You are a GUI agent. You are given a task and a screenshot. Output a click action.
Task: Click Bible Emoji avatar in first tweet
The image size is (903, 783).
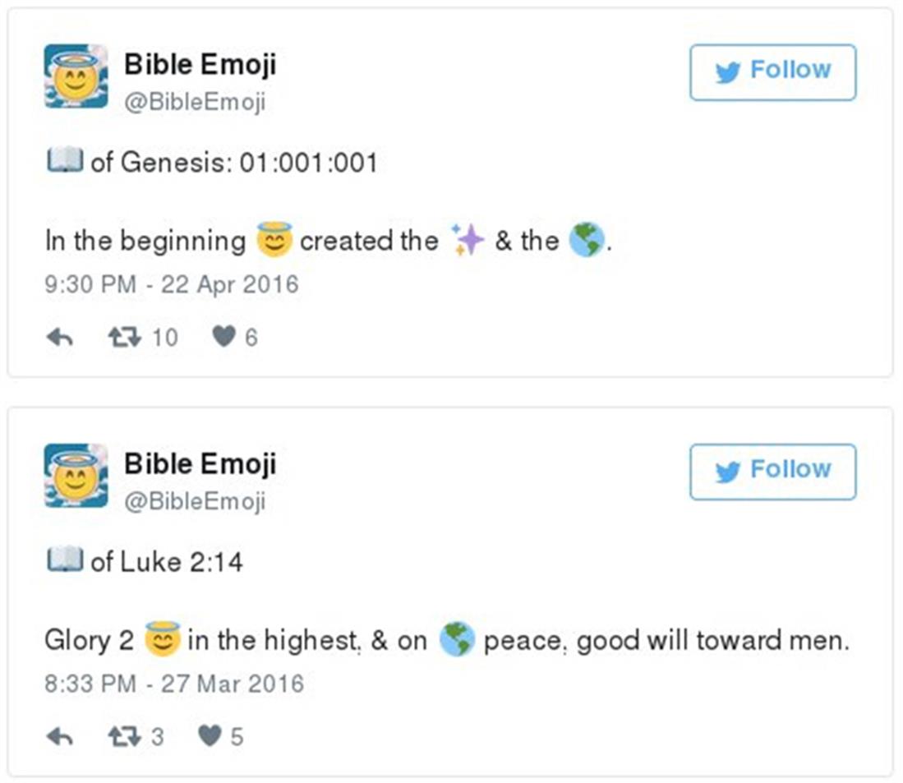tap(76, 76)
